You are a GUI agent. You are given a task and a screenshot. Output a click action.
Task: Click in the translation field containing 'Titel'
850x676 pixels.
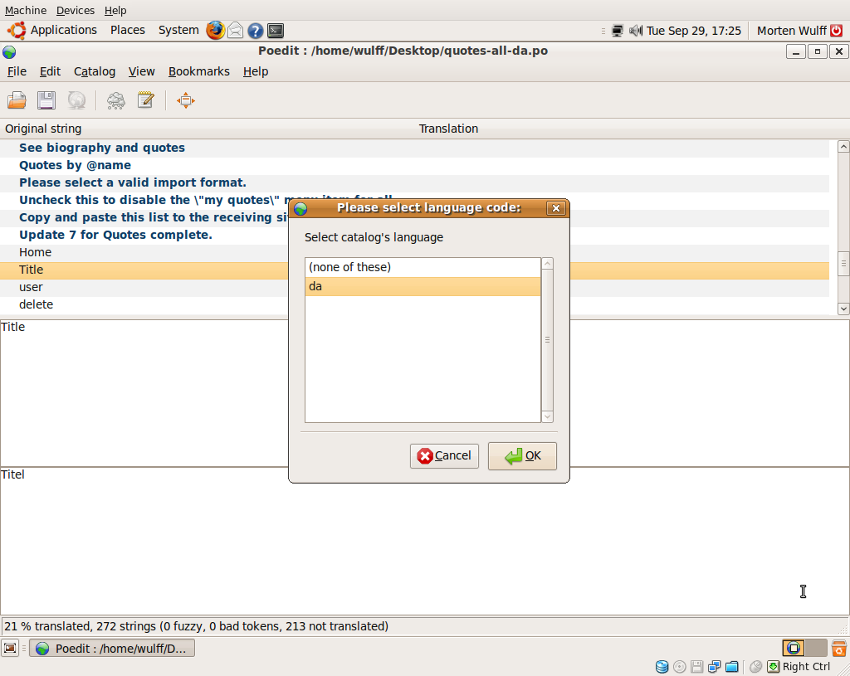(x=424, y=541)
